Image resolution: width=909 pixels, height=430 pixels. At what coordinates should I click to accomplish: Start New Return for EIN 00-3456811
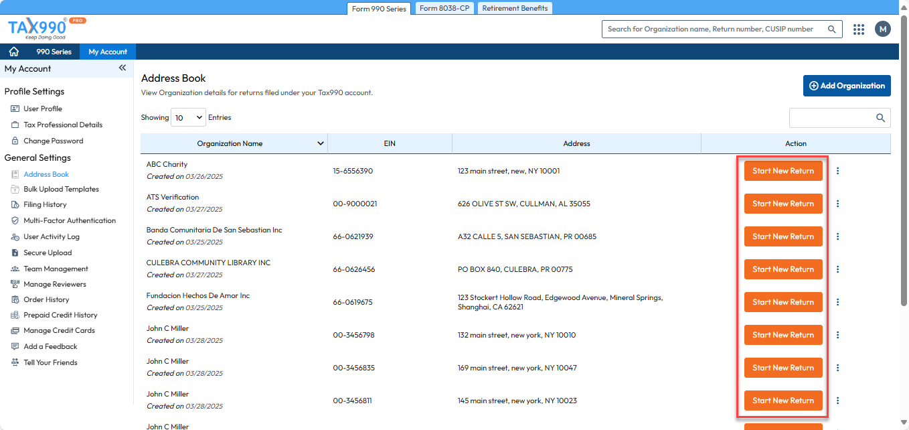coord(783,401)
